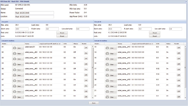The width and height of the screenshot is (188, 106).
Task: Select outlet_name_#17 text in Circuit B
Action: [124, 69]
